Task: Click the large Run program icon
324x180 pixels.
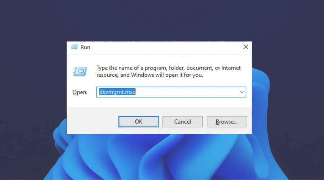Action: pos(80,72)
